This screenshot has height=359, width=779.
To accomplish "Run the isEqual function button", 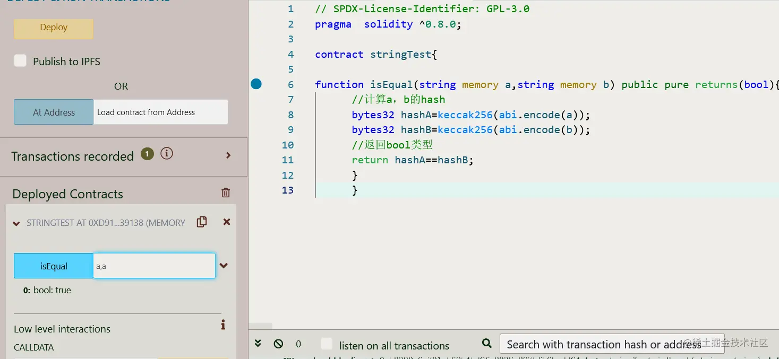I will pos(54,266).
